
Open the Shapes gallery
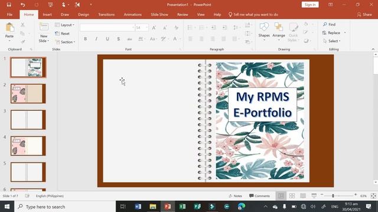tap(264, 32)
